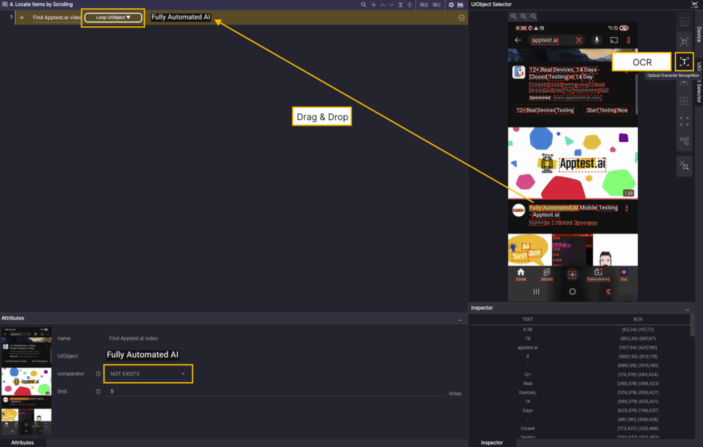This screenshot has height=447, width=703.
Task: Select the Inspector bottom tab
Action: [x=491, y=443]
